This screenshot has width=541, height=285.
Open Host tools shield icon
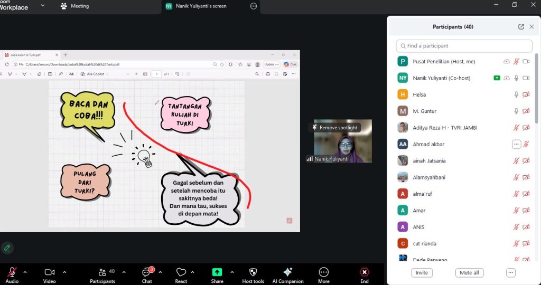coord(253,272)
